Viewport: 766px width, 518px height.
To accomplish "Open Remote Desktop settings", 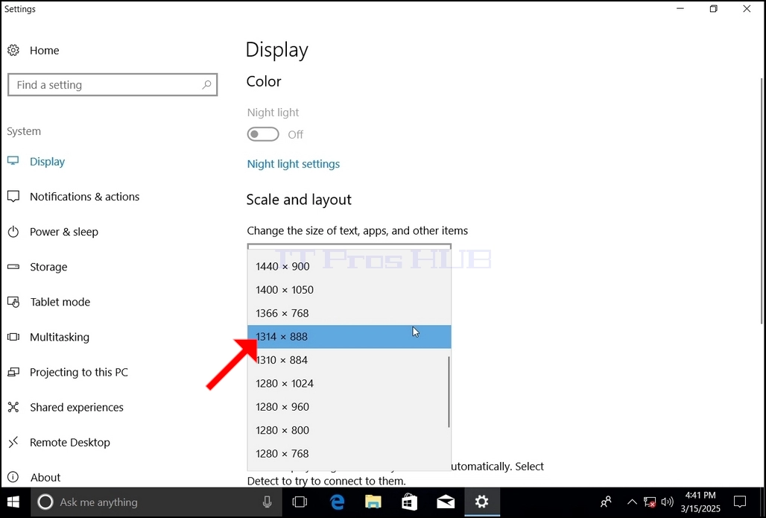I will coord(70,442).
